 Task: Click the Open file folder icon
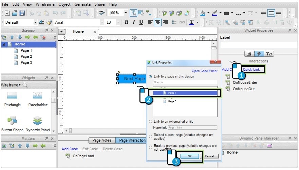(x=15, y=13)
